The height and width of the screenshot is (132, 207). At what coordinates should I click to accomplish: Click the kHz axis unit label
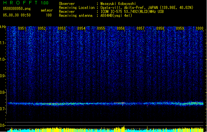coord(3,27)
